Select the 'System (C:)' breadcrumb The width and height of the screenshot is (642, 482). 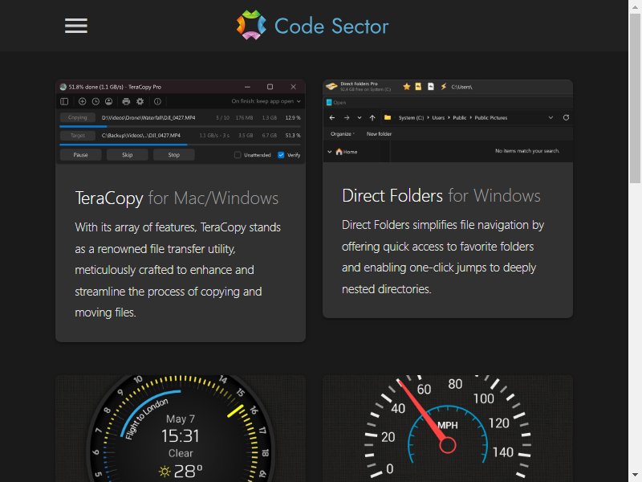point(411,117)
